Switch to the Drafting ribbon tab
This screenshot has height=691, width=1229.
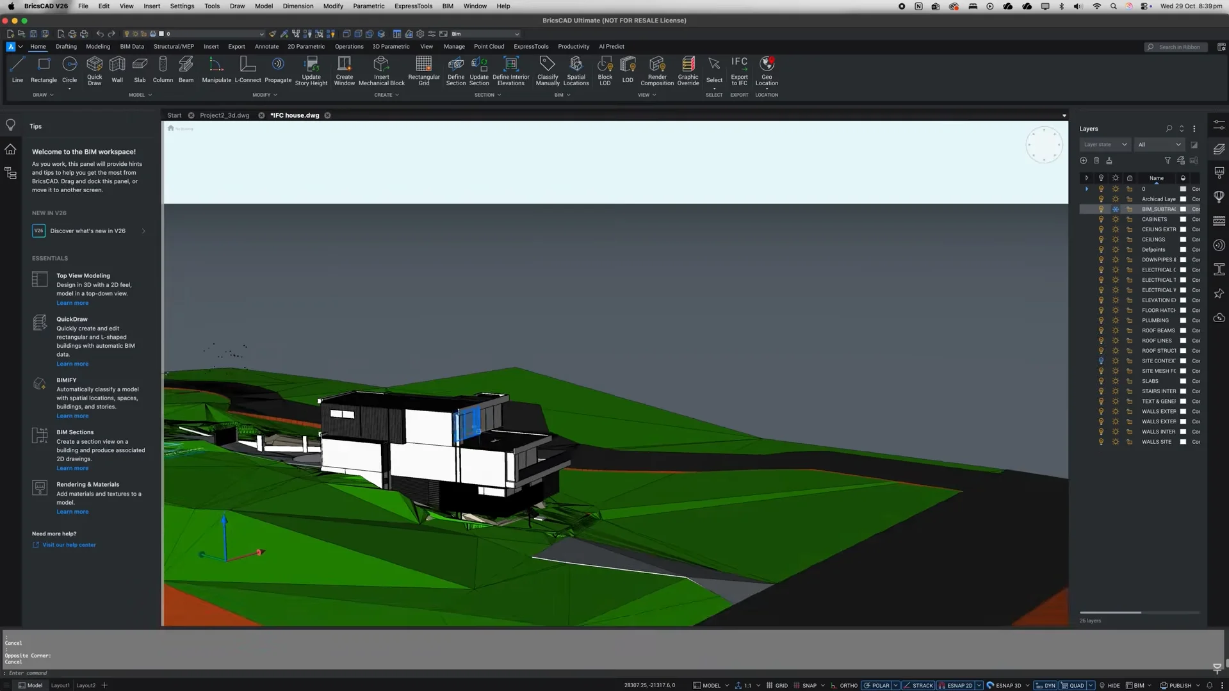coord(66,46)
